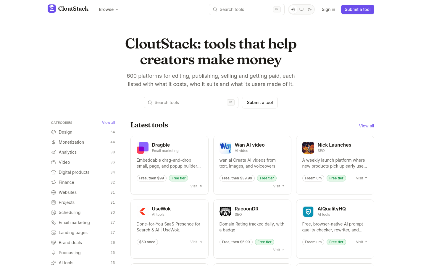Focus the header Search tools field
Image resolution: width=426 pixels, height=266 pixels.
click(x=247, y=9)
